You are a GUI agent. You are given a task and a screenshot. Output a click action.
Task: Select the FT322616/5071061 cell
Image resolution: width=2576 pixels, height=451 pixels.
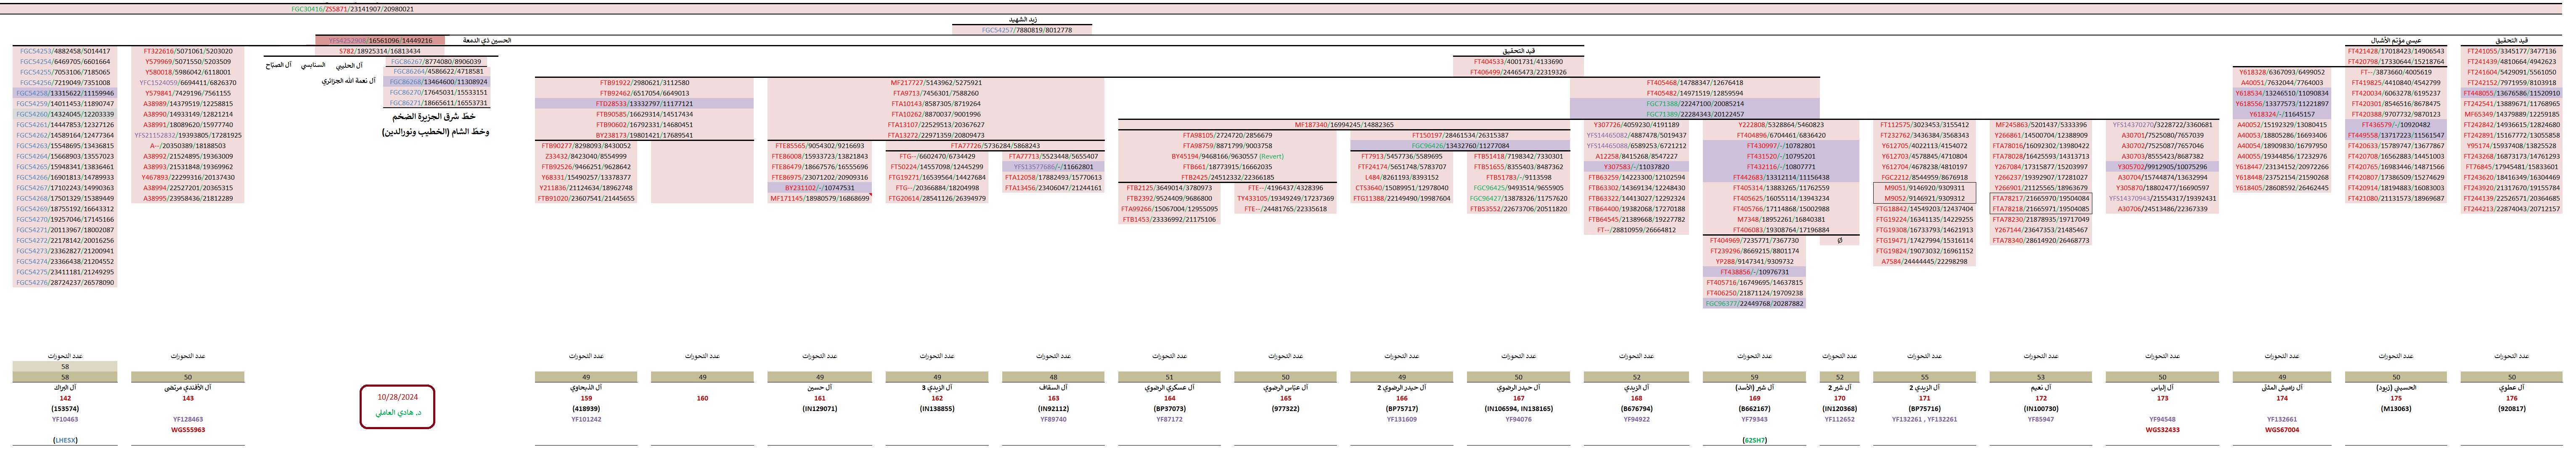[187, 51]
